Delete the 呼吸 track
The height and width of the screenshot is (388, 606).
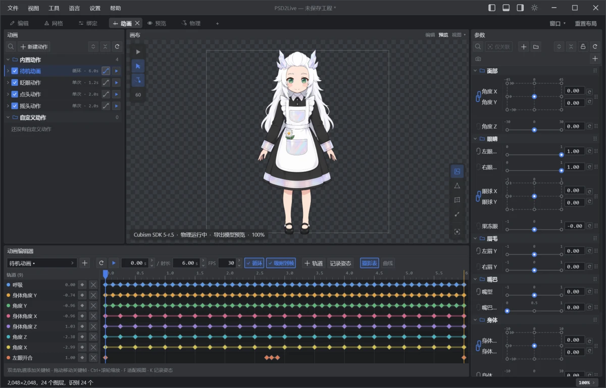(93, 285)
